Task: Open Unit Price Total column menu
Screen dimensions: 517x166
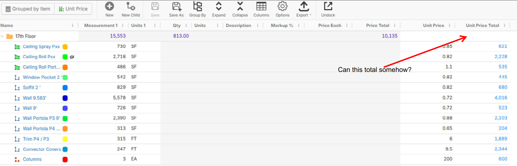Action: pyautogui.click(x=505, y=26)
